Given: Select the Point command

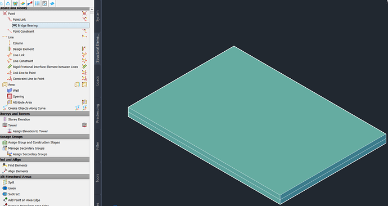Looking at the screenshot, I should click(12, 14).
